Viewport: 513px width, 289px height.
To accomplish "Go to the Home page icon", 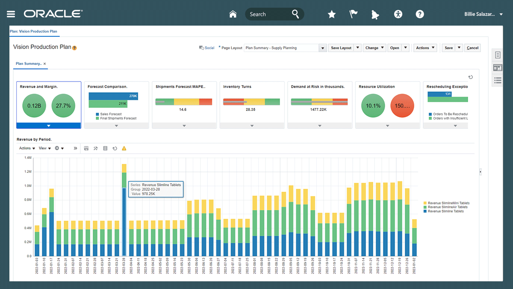I will coord(233,14).
